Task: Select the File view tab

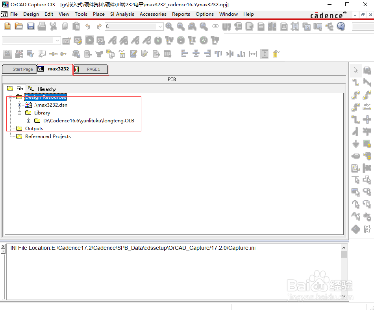Action: pyautogui.click(x=15, y=89)
